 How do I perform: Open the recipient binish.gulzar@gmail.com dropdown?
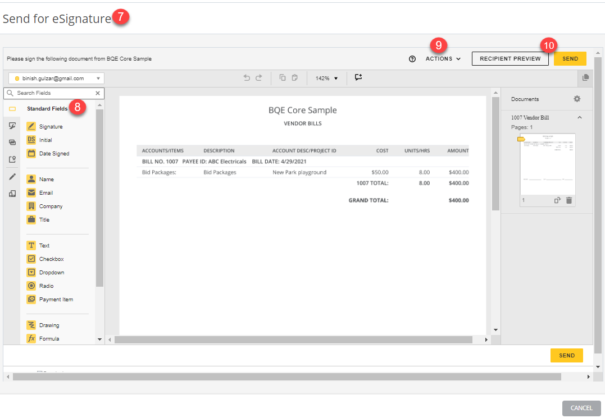56,79
